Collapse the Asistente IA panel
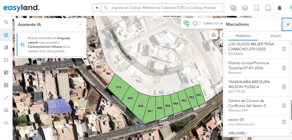 [x=80, y=24]
